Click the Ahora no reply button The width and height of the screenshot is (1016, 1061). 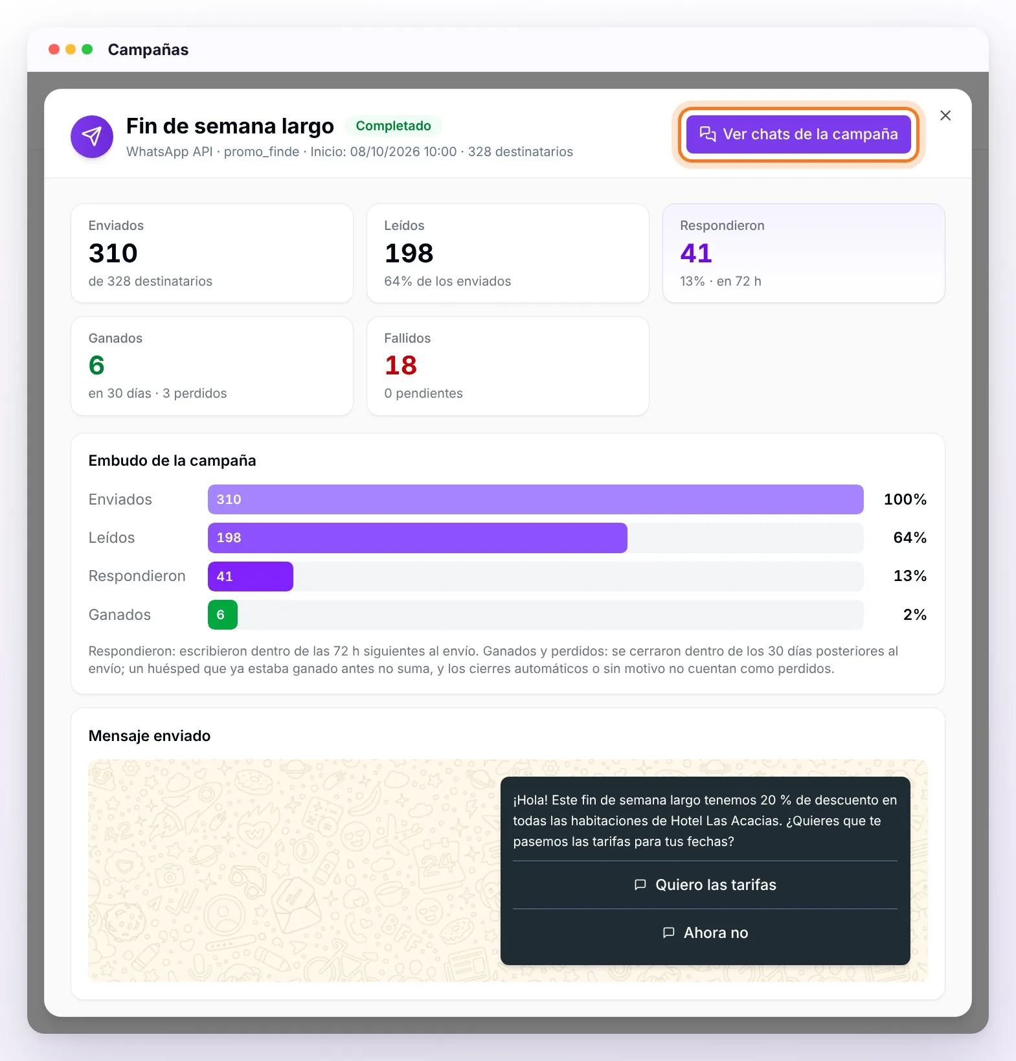(x=705, y=933)
